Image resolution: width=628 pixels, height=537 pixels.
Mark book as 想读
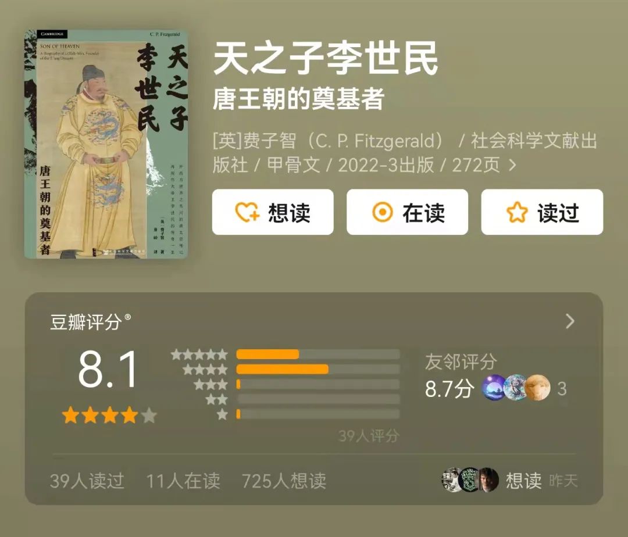pyautogui.click(x=273, y=212)
